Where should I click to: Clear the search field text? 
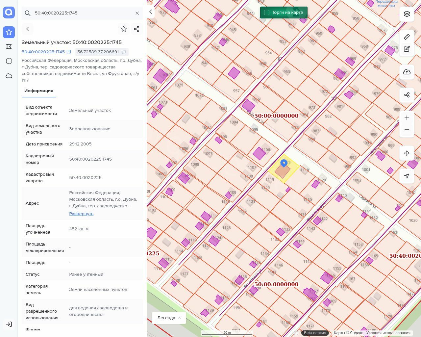point(137,13)
